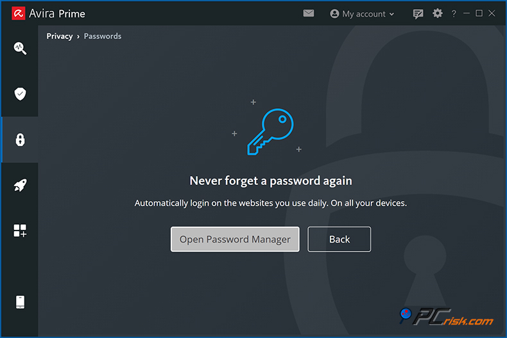Open the Performance rocket sidebar icon
This screenshot has width=507, height=338.
click(x=20, y=186)
